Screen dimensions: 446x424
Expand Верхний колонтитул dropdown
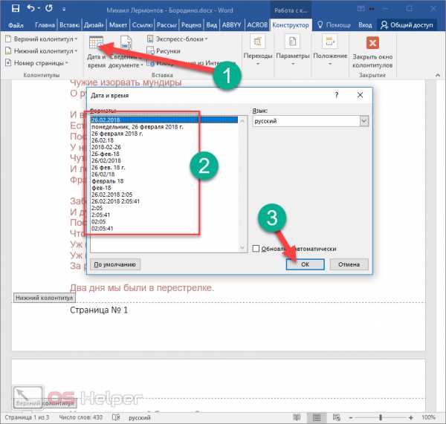coord(42,39)
